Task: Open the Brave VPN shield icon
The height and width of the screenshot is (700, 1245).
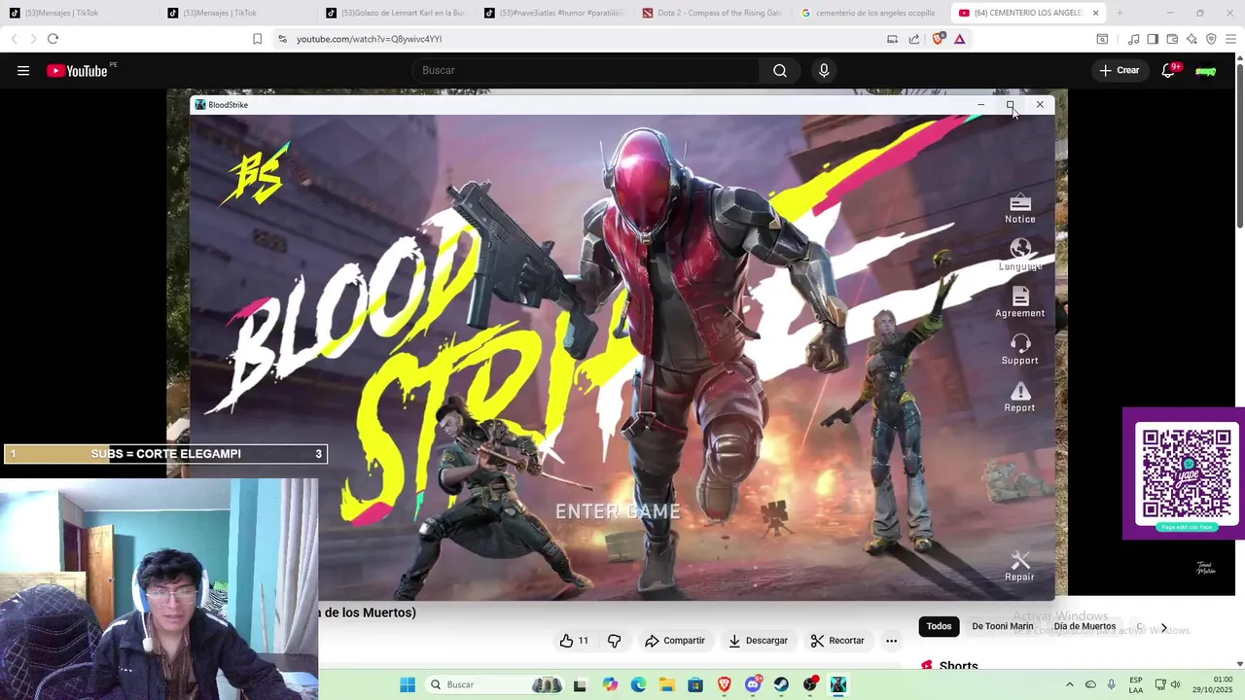Action: click(1211, 39)
